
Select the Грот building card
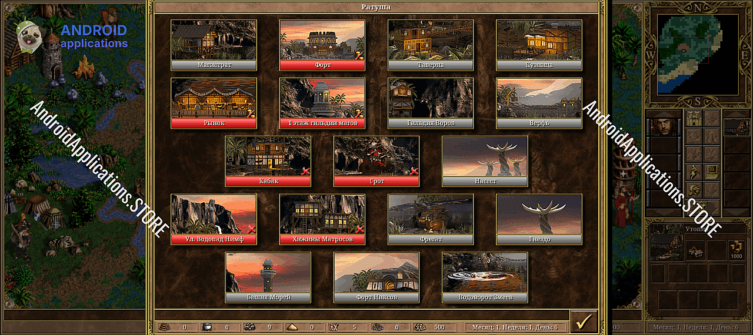(x=376, y=161)
